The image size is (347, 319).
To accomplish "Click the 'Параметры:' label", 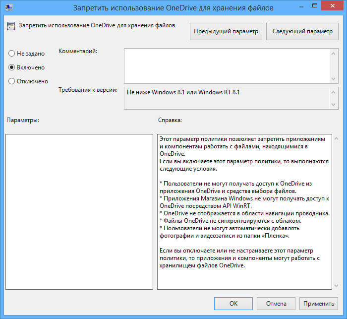I will point(23,120).
